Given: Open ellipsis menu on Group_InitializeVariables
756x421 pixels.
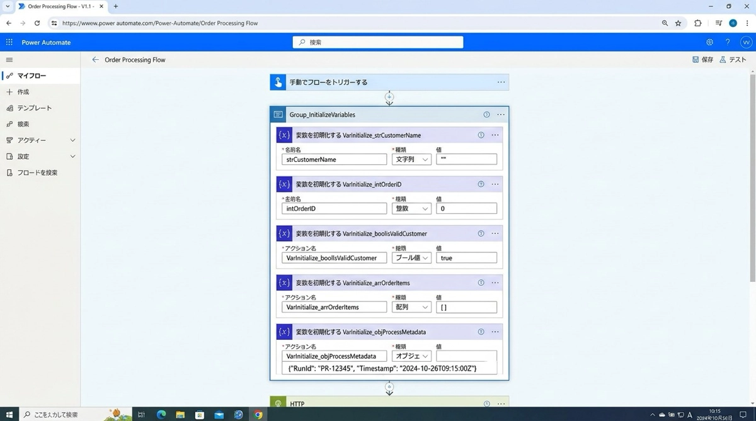Looking at the screenshot, I should click(x=501, y=115).
